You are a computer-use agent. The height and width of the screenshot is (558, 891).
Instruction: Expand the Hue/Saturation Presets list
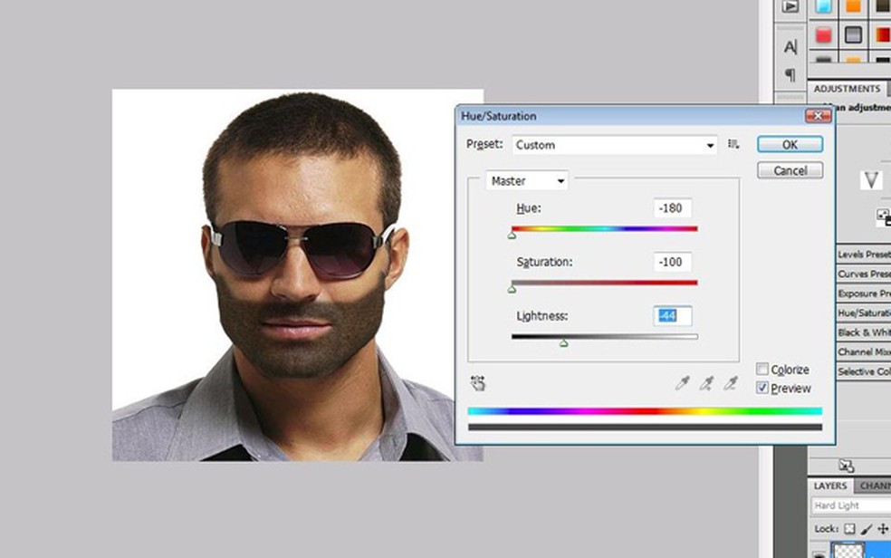(x=864, y=313)
